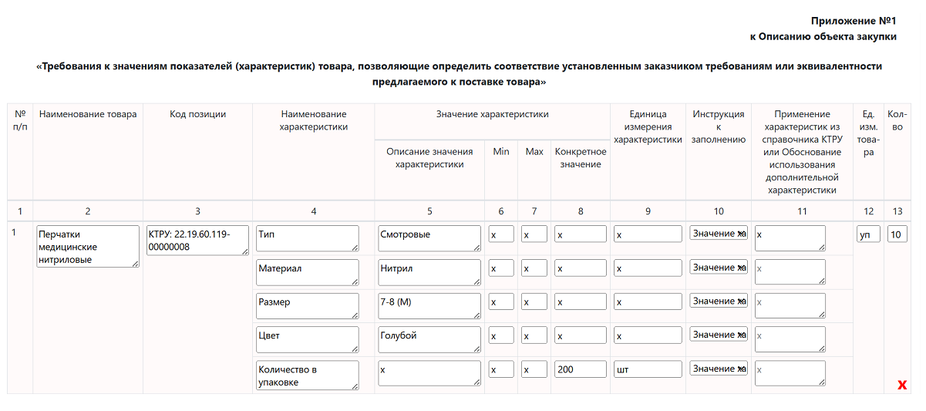This screenshot has width=926, height=411.
Task: Click the concrete value field in Тип row
Action: pos(580,234)
